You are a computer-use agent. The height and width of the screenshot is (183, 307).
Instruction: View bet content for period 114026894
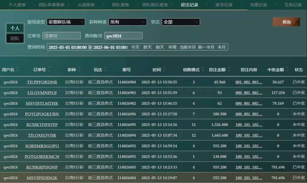(249, 135)
